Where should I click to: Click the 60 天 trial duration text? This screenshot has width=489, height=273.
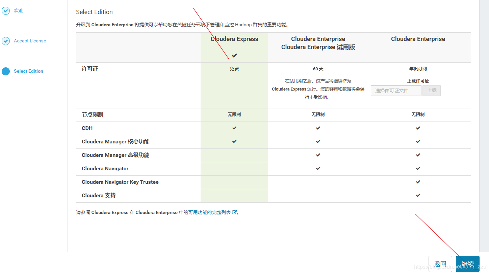(318, 69)
